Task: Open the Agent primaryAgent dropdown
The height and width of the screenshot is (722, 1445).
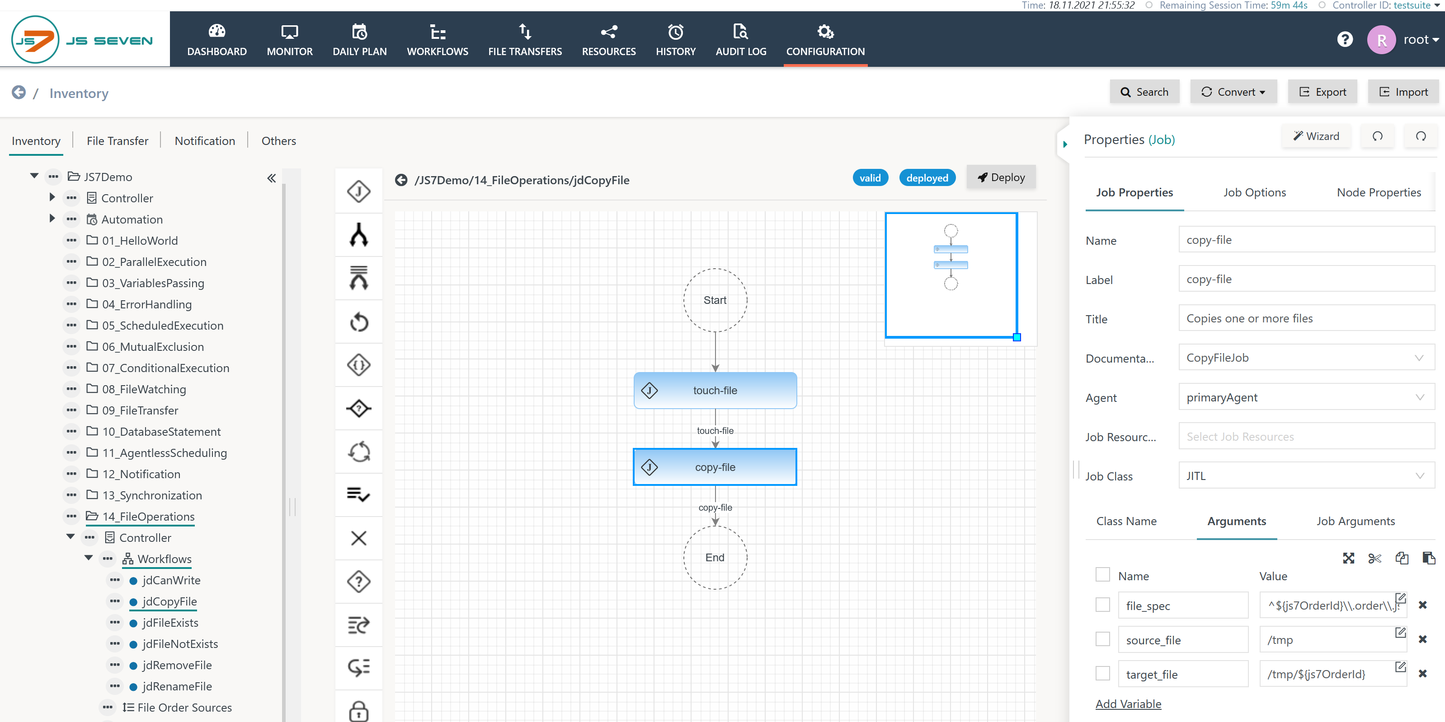Action: coord(1306,397)
